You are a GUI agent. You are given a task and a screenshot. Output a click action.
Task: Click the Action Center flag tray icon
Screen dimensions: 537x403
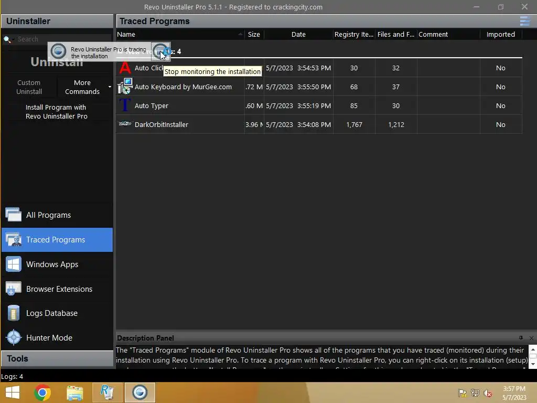(x=462, y=393)
